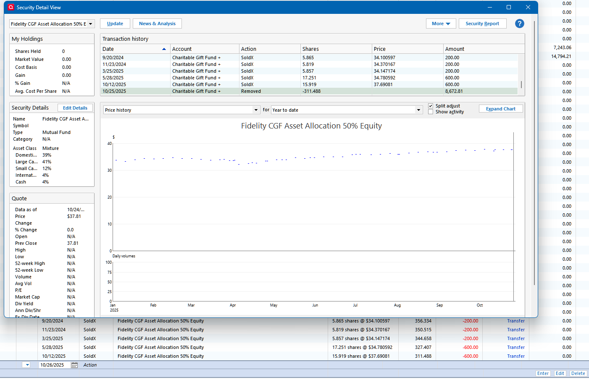Click the sort arrow in the Date column header
The image size is (589, 380).
164,49
